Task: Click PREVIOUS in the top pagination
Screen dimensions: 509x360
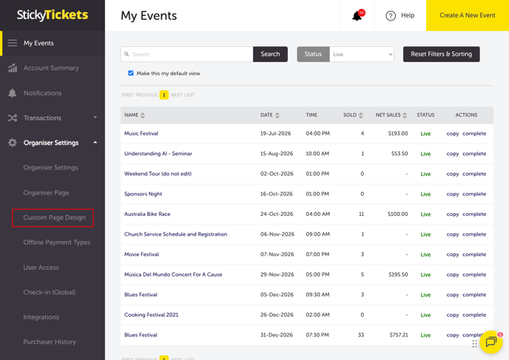Action: 147,95
